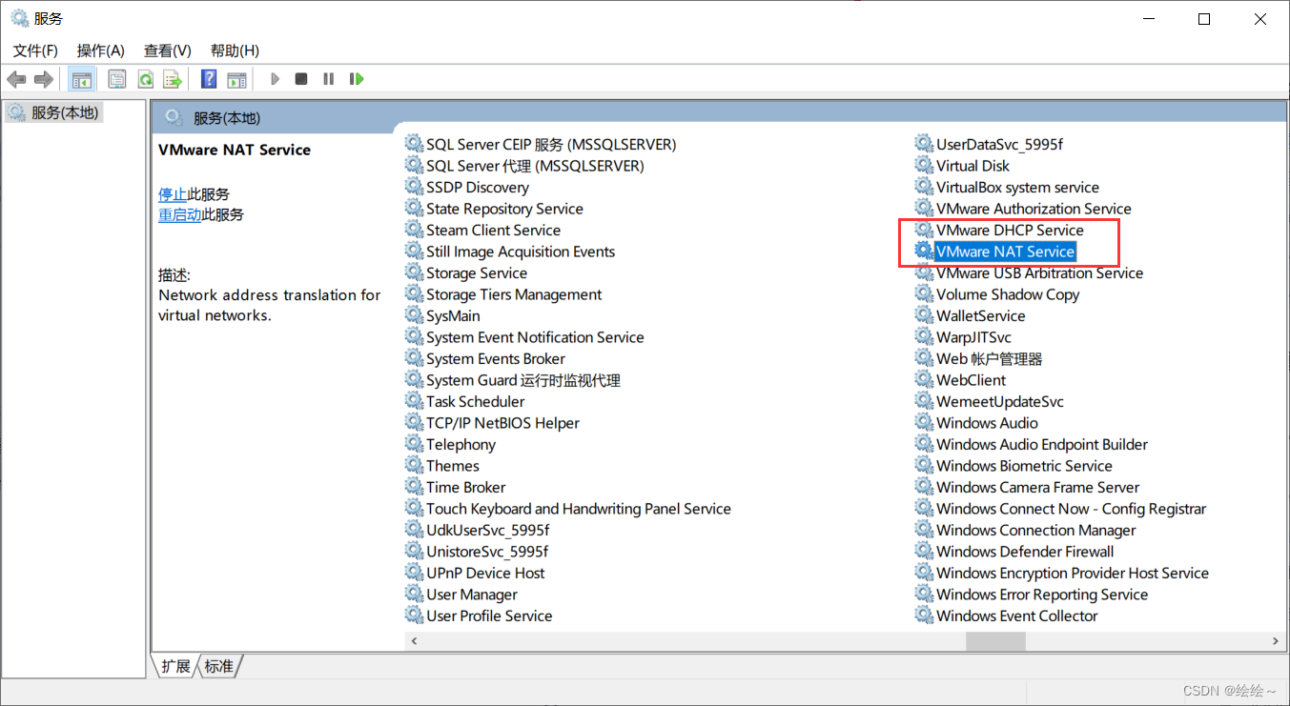Open Help via the blue question mark icon
This screenshot has height=706, width=1290.
(x=209, y=79)
